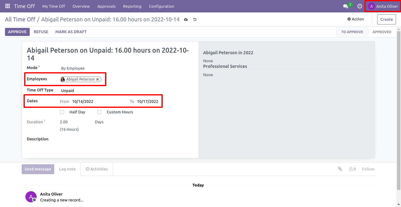Click the REFUSE button
This screenshot has height=207, width=401.
[41, 32]
